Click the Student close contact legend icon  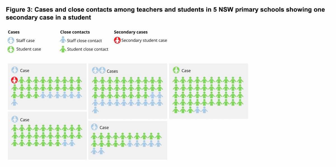click(63, 49)
